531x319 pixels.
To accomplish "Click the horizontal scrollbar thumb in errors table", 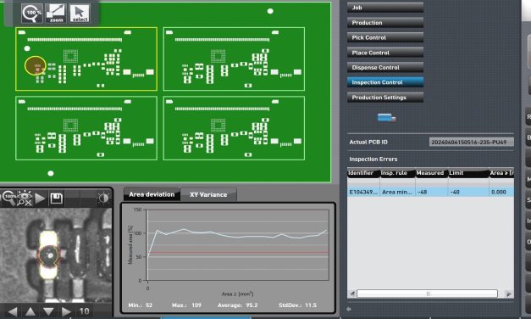I will click(x=428, y=294).
